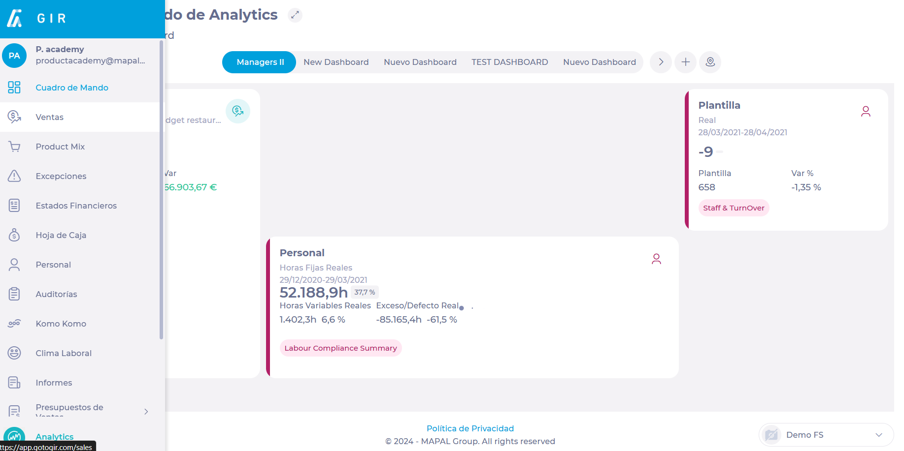This screenshot has height=451, width=904.
Task: Open the Política de Privacidad link
Action: click(470, 428)
